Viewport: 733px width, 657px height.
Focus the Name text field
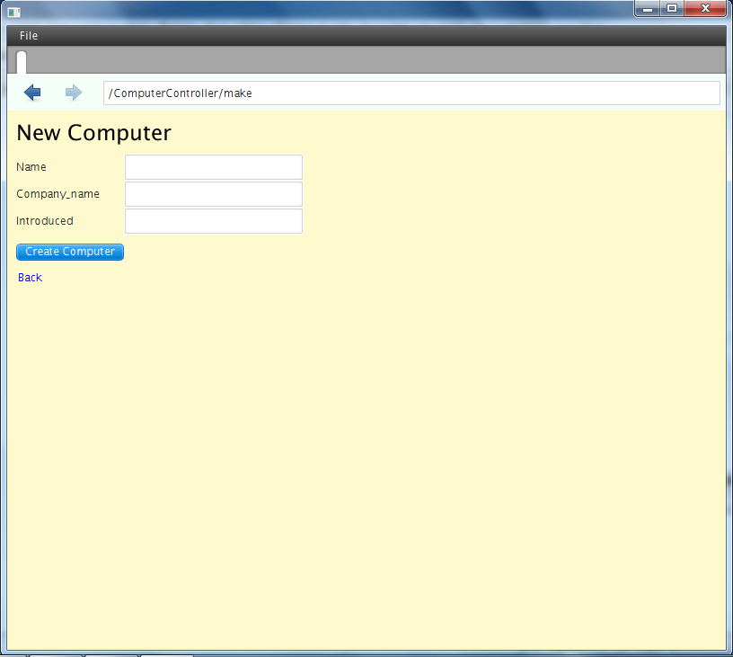tap(214, 167)
